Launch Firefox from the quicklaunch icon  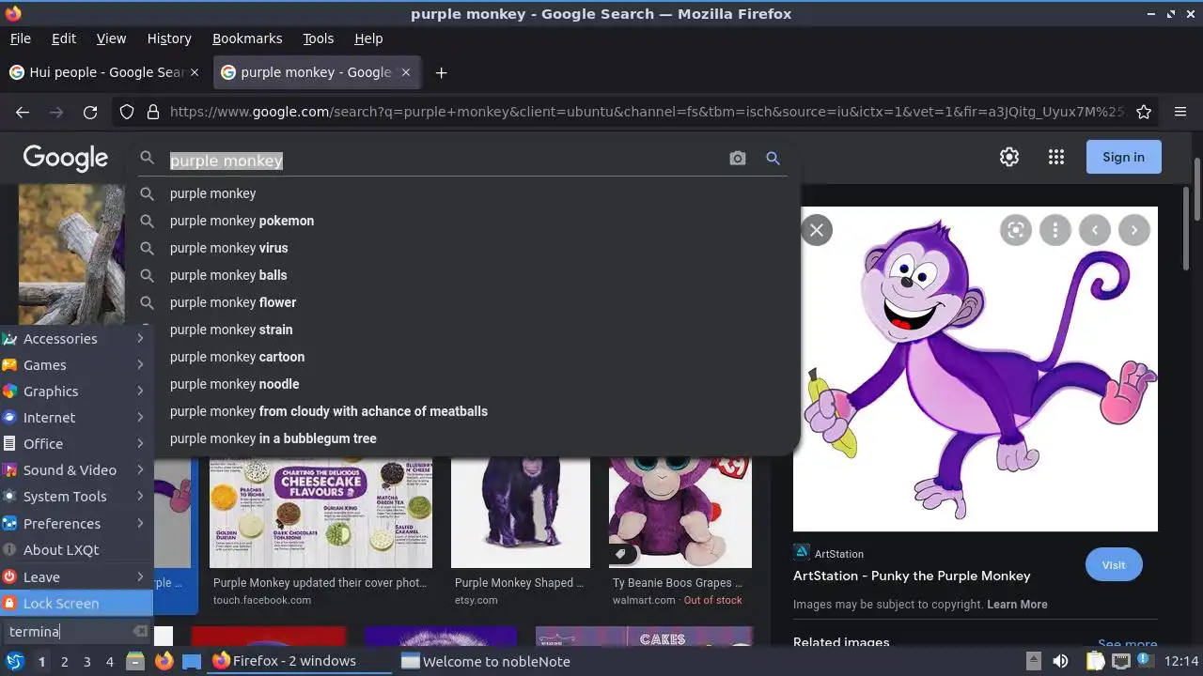pos(164,661)
